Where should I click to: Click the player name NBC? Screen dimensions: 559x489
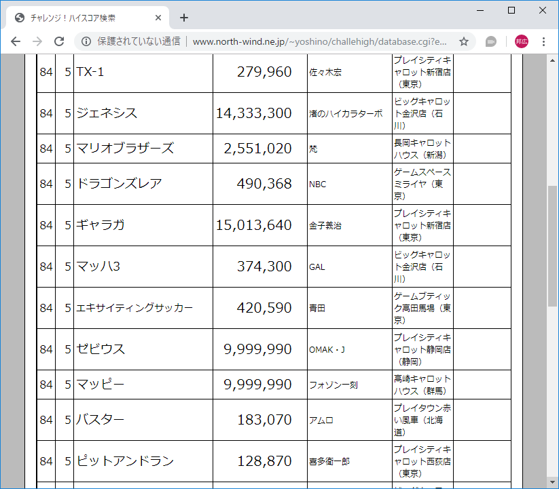click(x=317, y=184)
